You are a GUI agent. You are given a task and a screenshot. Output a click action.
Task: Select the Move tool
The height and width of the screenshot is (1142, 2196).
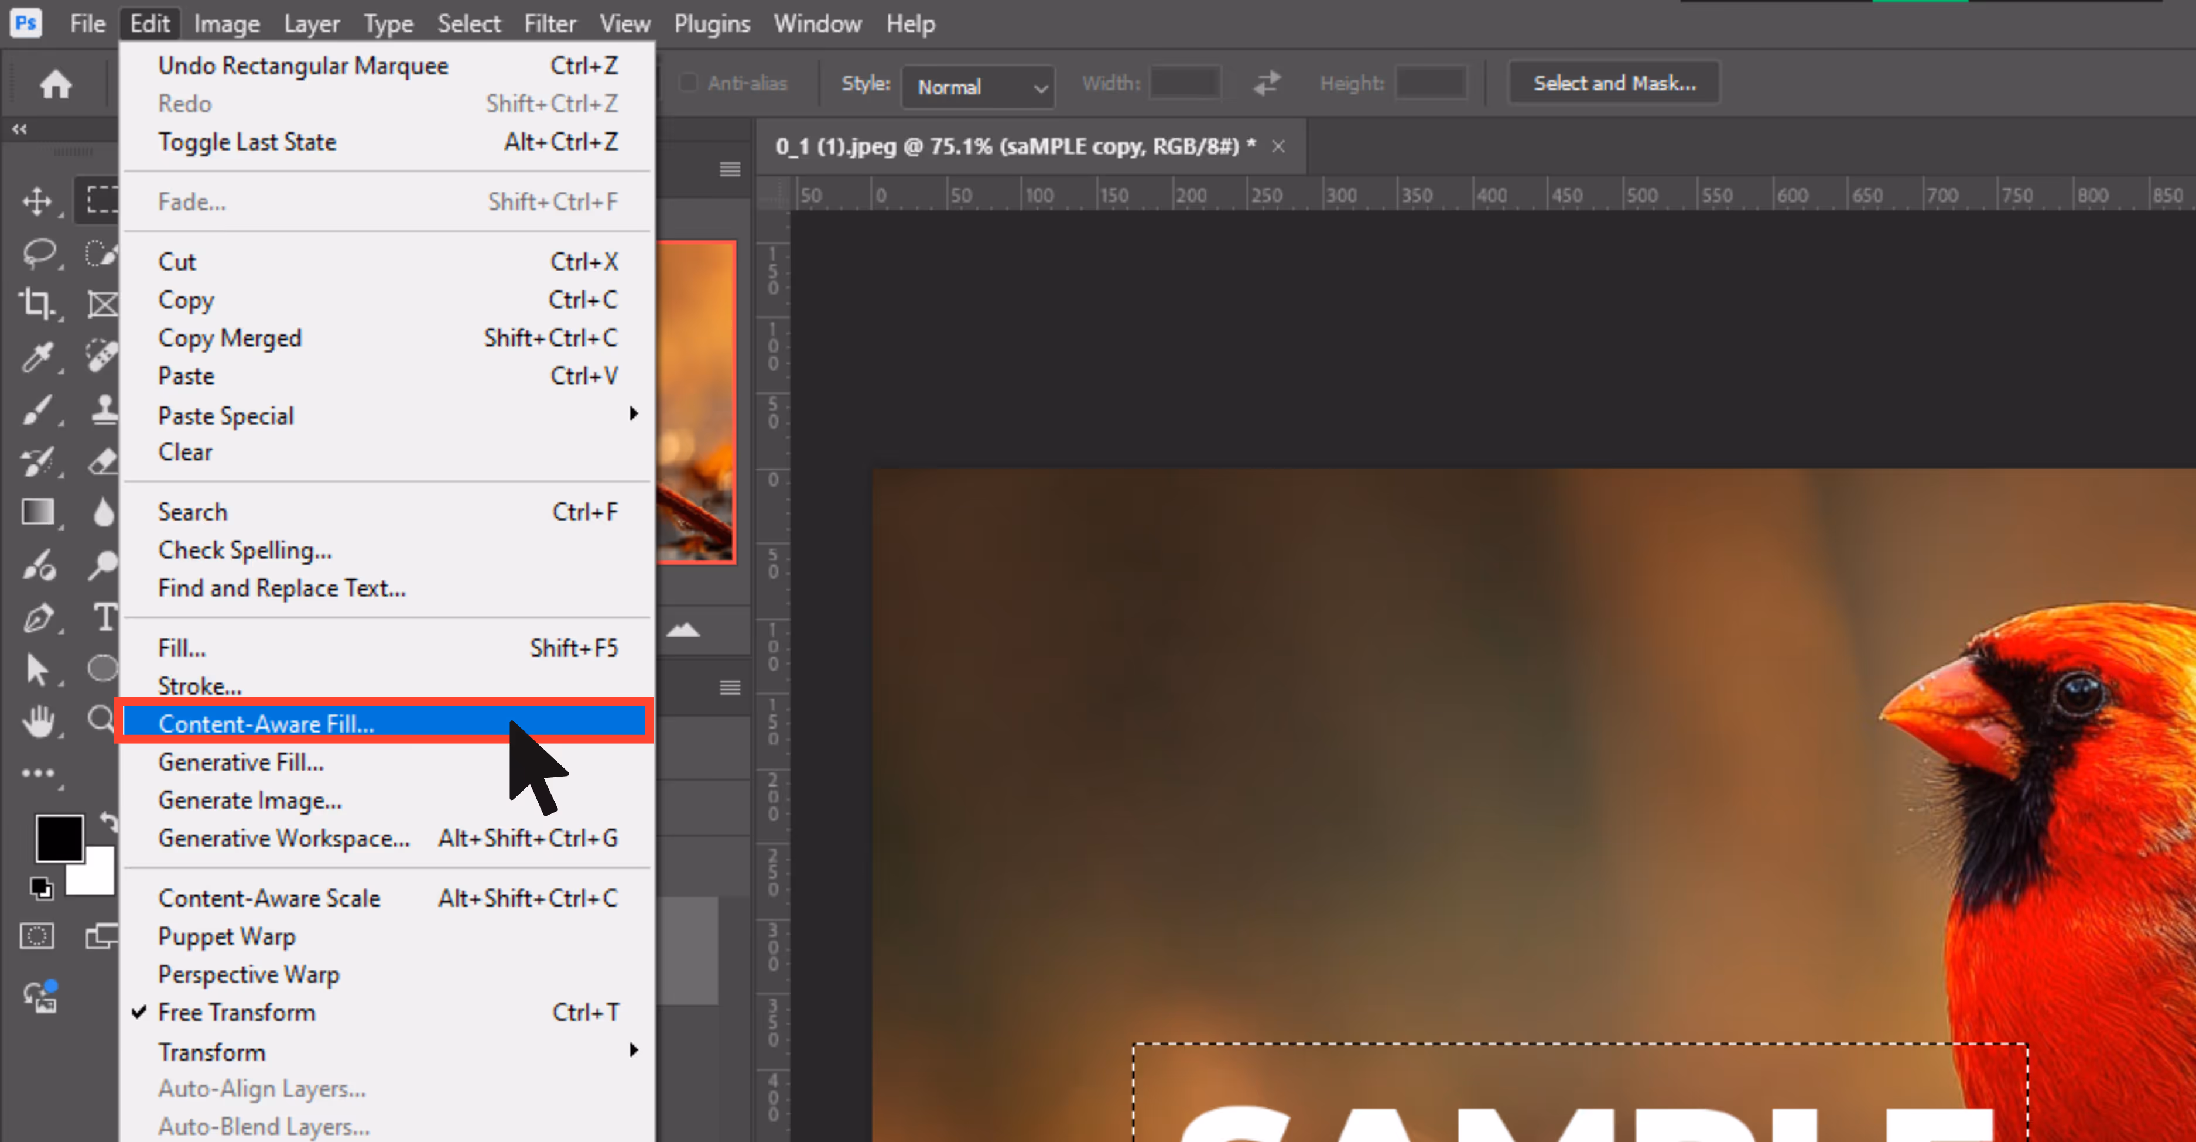pos(37,201)
